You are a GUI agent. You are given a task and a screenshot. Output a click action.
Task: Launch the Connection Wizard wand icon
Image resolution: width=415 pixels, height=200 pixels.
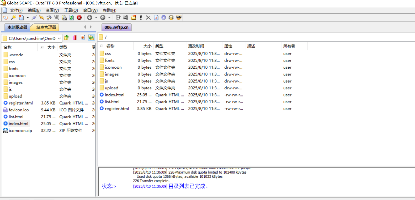[13, 18]
